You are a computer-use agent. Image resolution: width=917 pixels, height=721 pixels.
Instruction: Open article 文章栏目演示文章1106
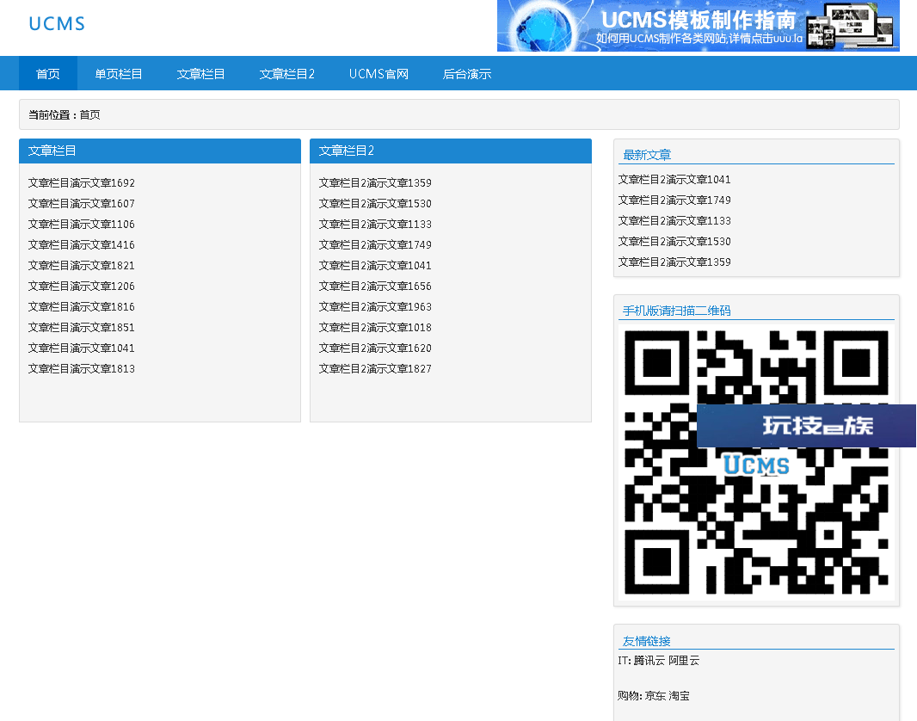[x=81, y=224]
